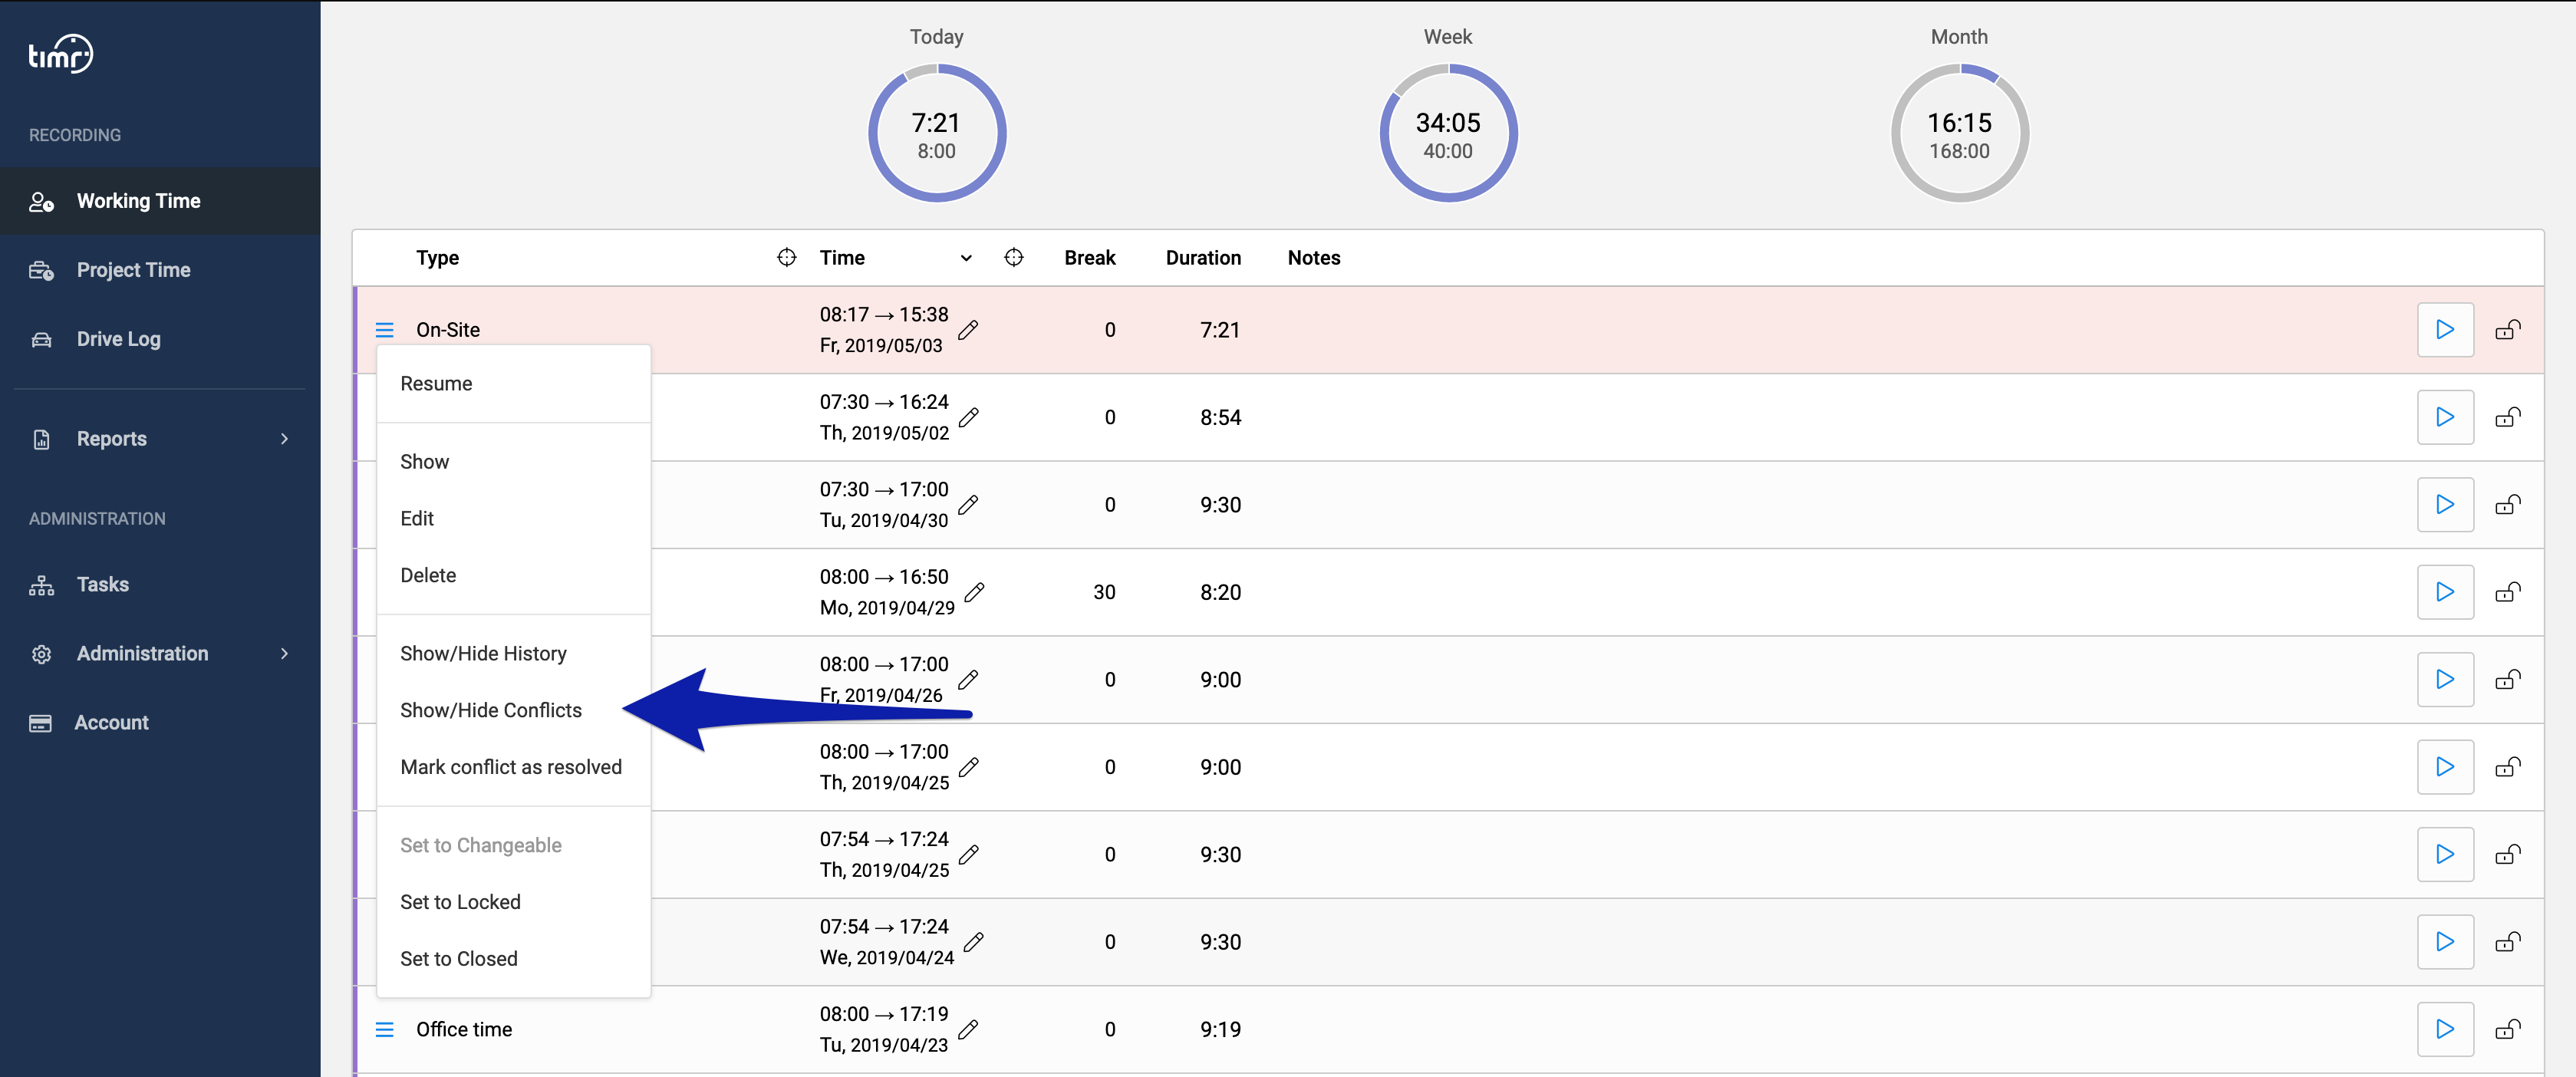Expand the Administration submenu chevron

pos(285,654)
